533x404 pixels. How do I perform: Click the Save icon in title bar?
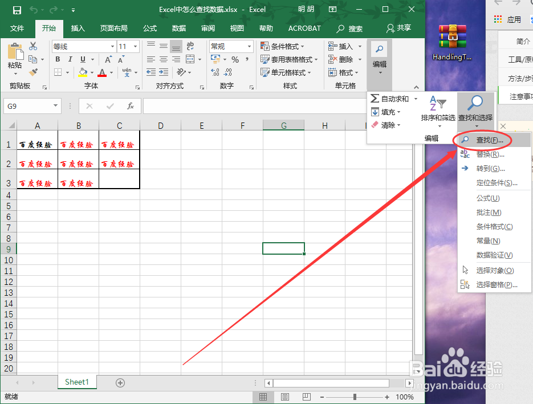pyautogui.click(x=17, y=10)
